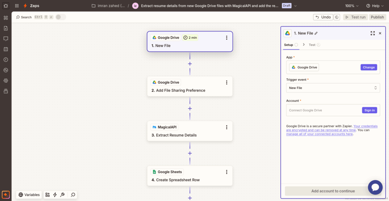Open the settings gear in sidebar
The width and height of the screenshot is (389, 201).
(x=6, y=81)
